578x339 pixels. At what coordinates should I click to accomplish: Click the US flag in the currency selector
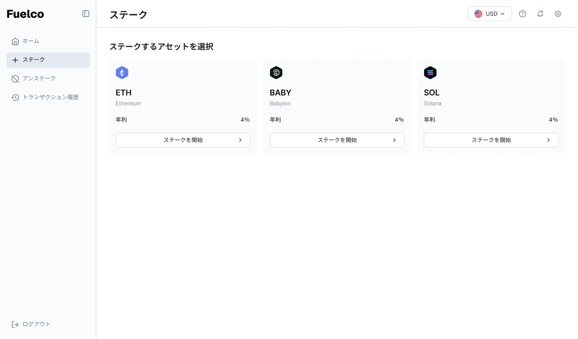click(478, 14)
